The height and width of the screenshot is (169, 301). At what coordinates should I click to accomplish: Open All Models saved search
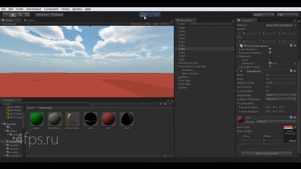[x=14, y=110]
